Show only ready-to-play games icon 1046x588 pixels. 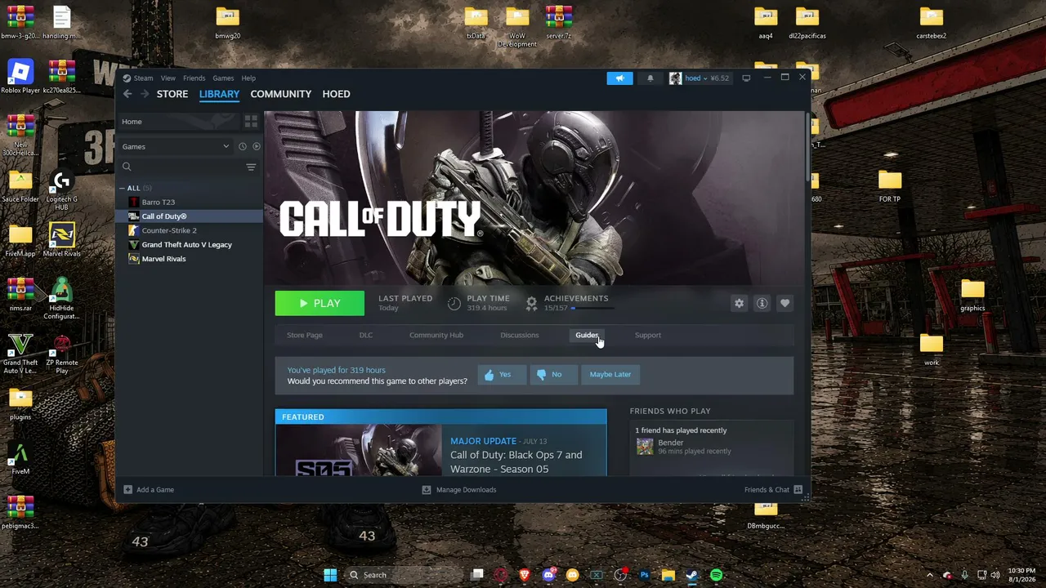(x=257, y=146)
